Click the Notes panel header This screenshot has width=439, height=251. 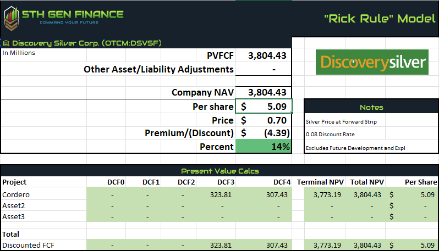pos(371,107)
